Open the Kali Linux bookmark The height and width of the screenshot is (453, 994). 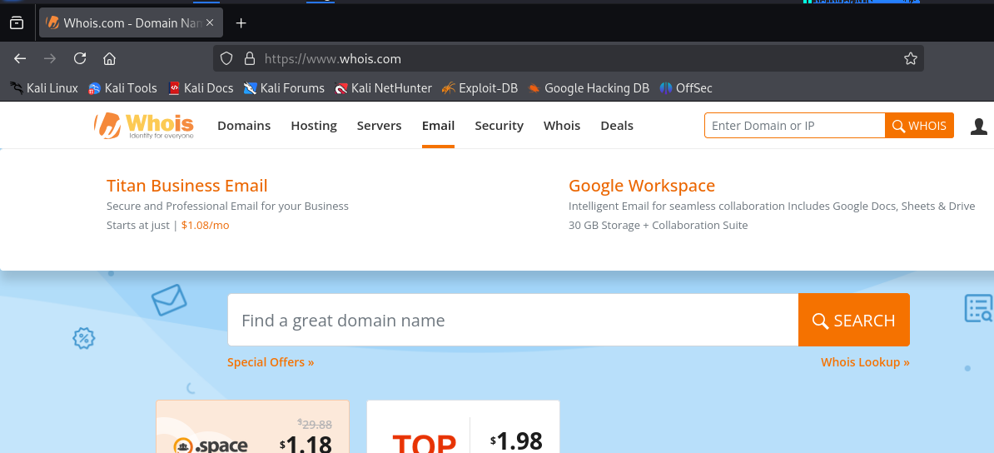coord(44,88)
